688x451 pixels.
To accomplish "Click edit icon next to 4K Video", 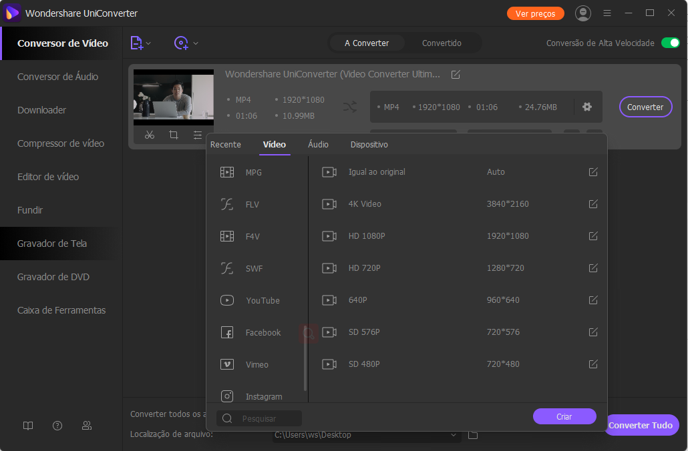I will (593, 204).
